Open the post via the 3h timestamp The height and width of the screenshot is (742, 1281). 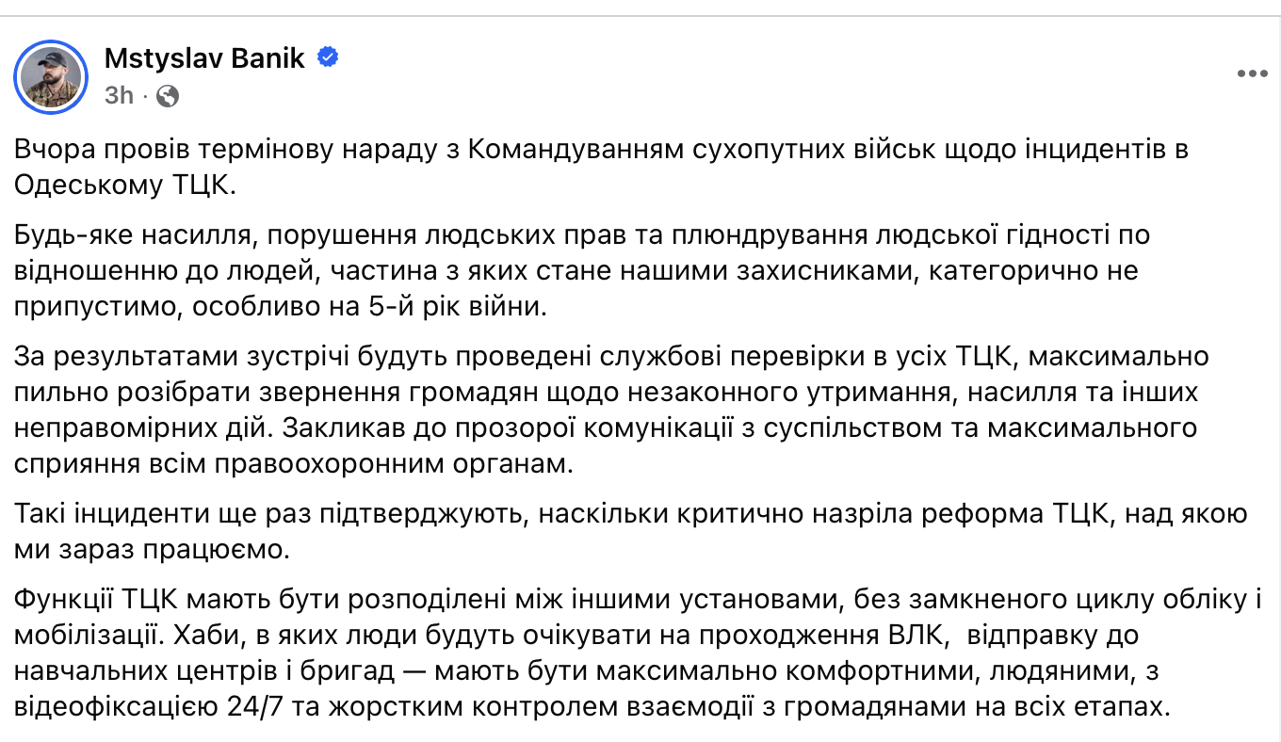click(x=119, y=95)
